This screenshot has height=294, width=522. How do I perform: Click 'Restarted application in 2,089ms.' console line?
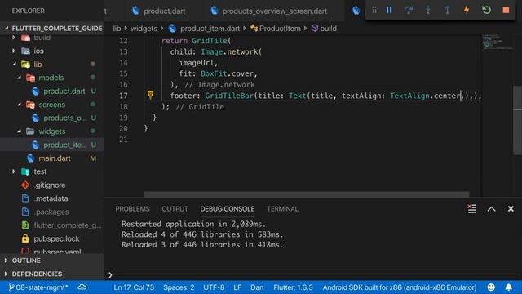point(194,224)
